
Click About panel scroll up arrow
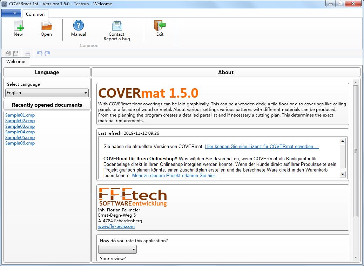[x=356, y=82]
